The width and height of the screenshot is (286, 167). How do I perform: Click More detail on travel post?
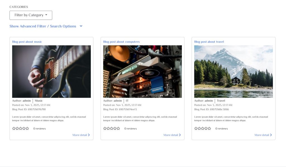(x=262, y=135)
